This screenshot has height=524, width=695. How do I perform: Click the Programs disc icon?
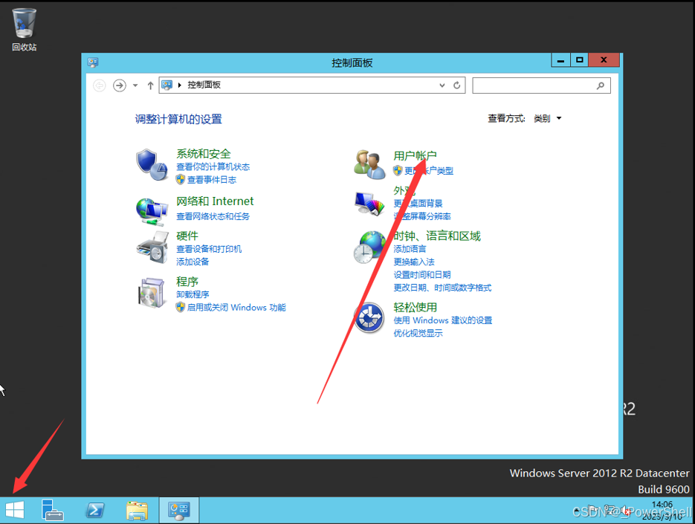click(x=152, y=293)
